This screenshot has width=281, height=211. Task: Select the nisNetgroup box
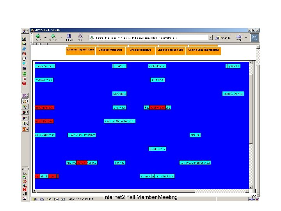(x=157, y=66)
